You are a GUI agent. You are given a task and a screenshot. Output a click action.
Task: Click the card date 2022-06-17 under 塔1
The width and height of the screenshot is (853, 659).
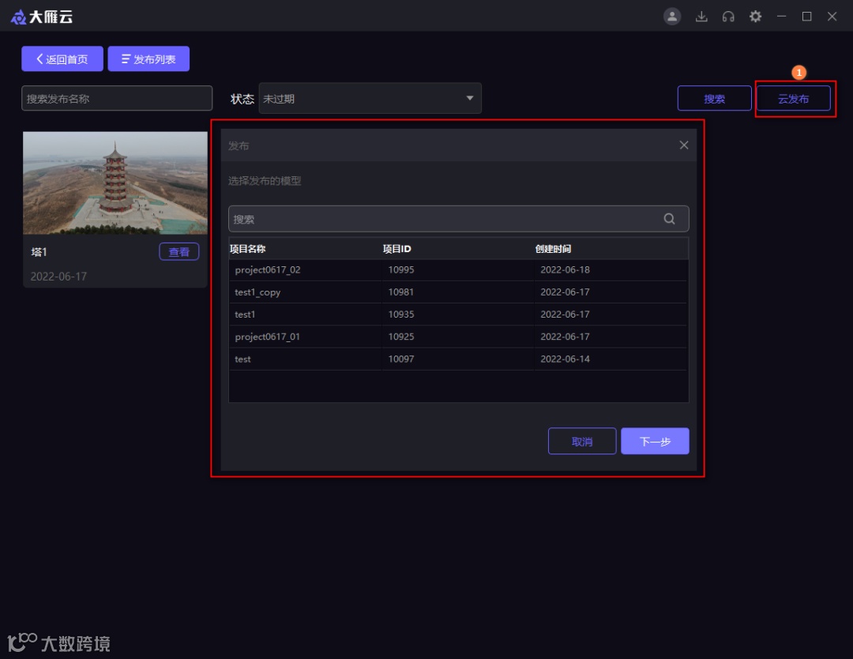58,277
